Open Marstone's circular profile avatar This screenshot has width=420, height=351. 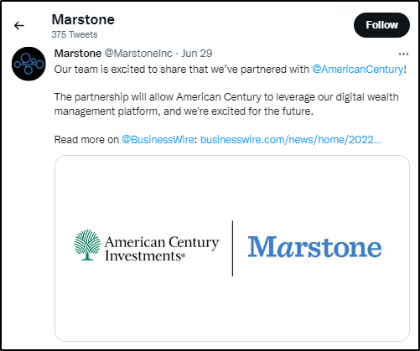29,64
